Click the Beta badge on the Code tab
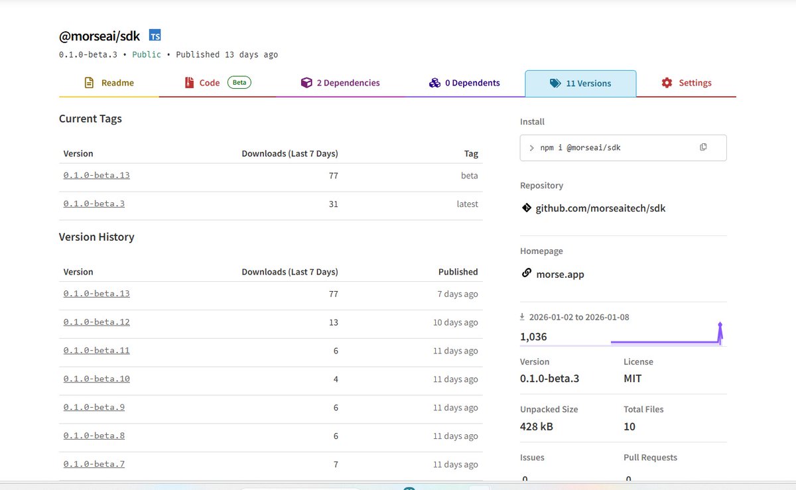 point(239,82)
